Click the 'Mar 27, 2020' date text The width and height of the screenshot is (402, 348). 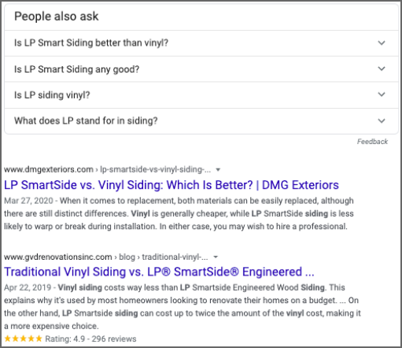point(28,201)
